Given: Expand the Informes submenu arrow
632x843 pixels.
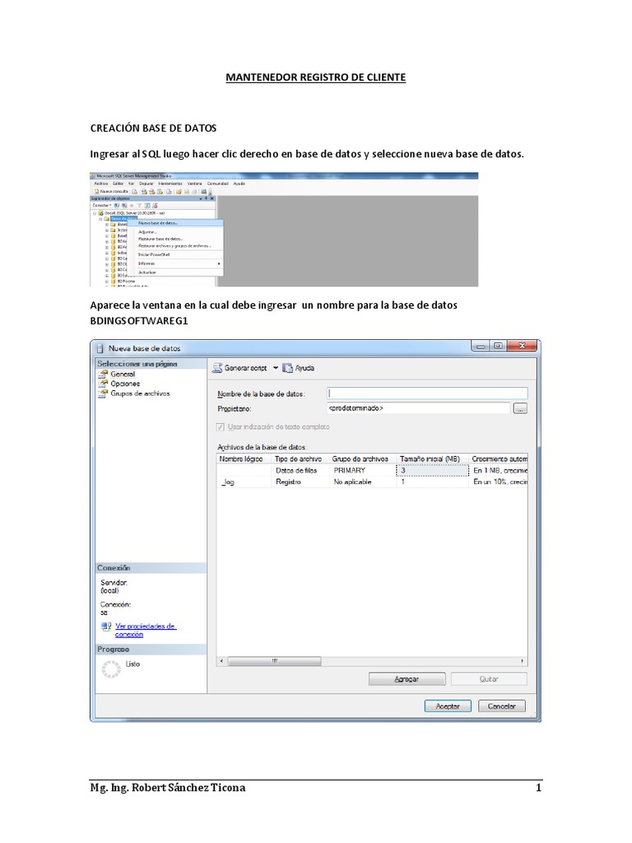Looking at the screenshot, I should click(x=219, y=263).
